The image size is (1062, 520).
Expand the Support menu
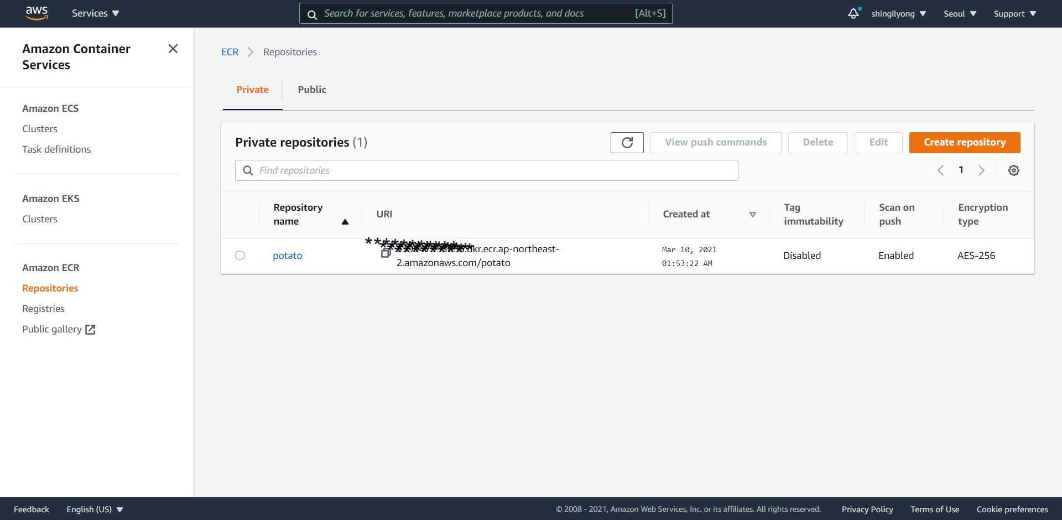pyautogui.click(x=1014, y=14)
